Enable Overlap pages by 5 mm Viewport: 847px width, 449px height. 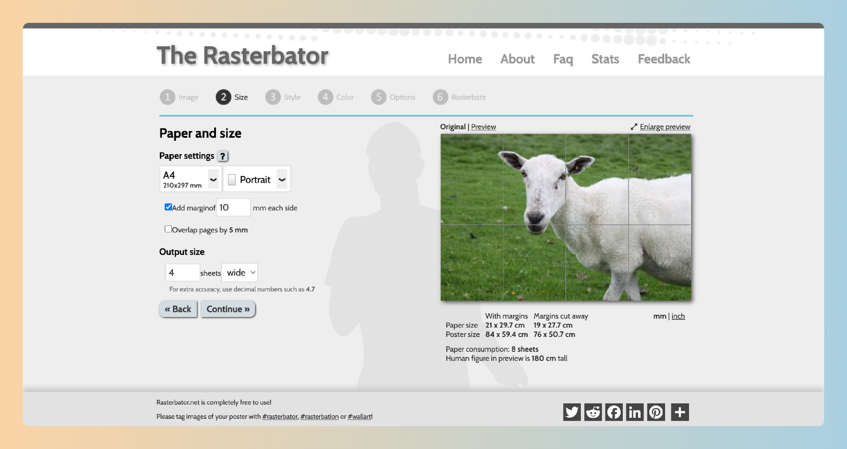coord(168,228)
